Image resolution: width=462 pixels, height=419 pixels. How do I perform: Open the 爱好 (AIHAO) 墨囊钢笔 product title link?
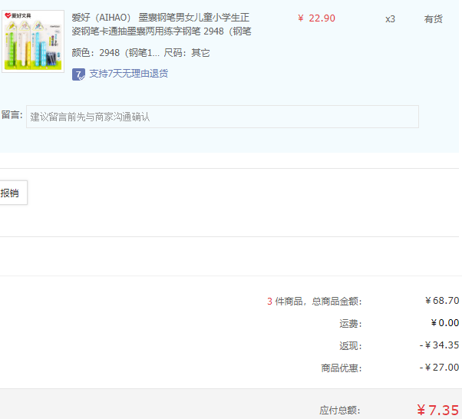click(x=161, y=25)
